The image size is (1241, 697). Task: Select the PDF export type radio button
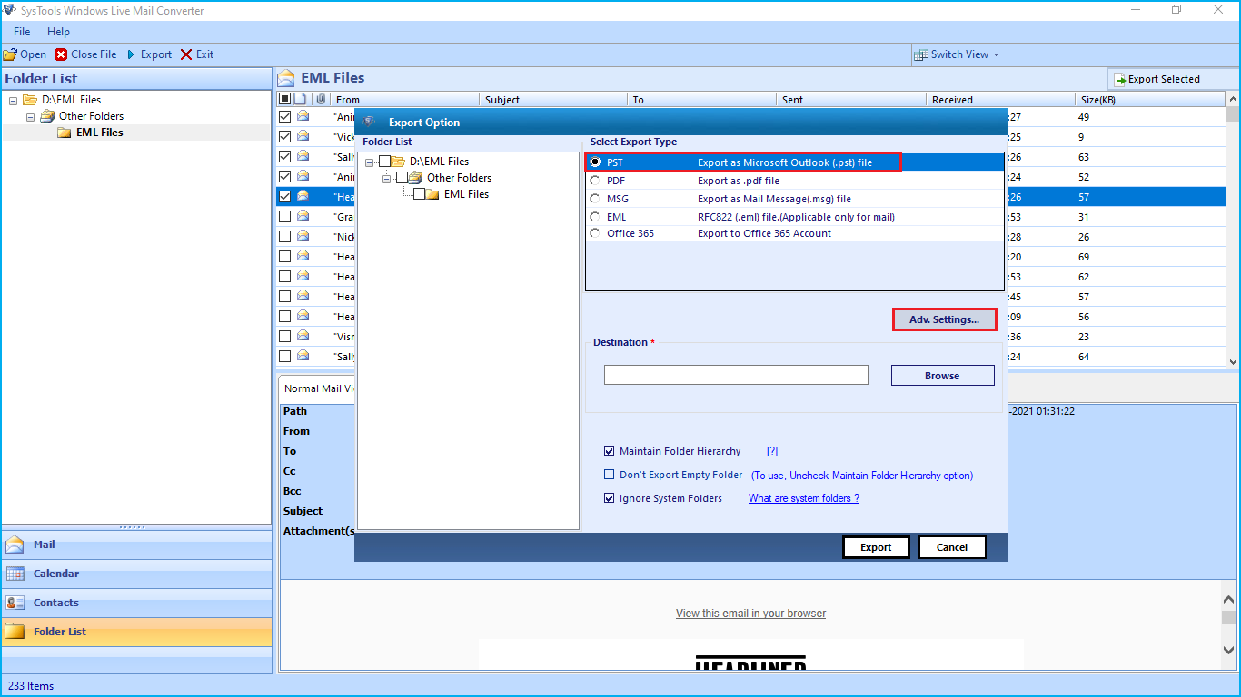(x=596, y=181)
